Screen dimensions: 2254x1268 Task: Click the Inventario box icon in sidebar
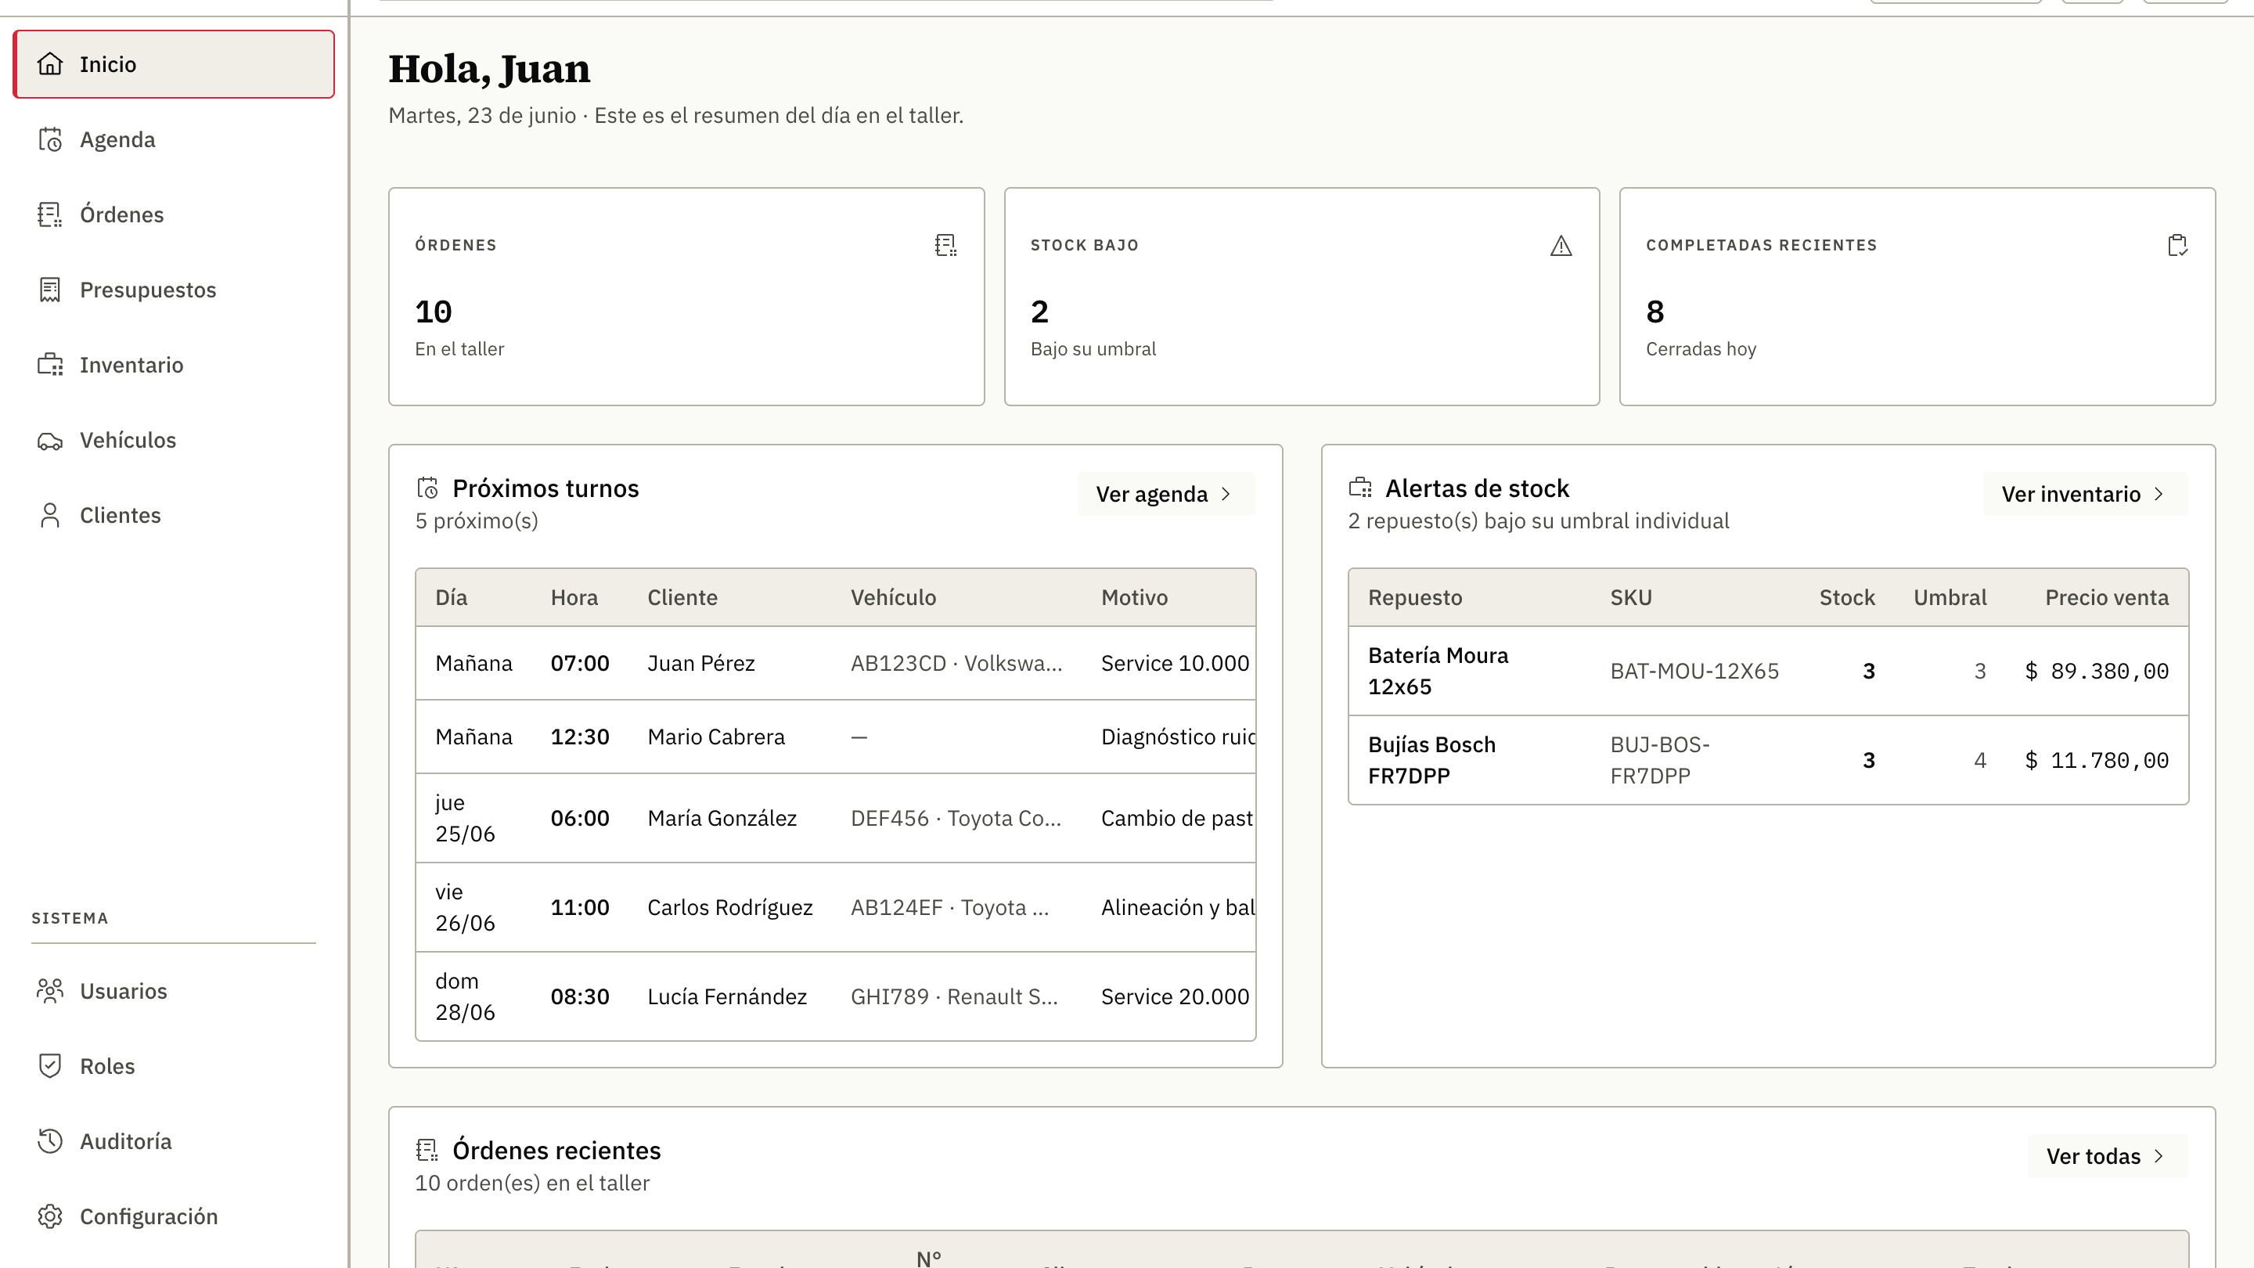pyautogui.click(x=50, y=365)
